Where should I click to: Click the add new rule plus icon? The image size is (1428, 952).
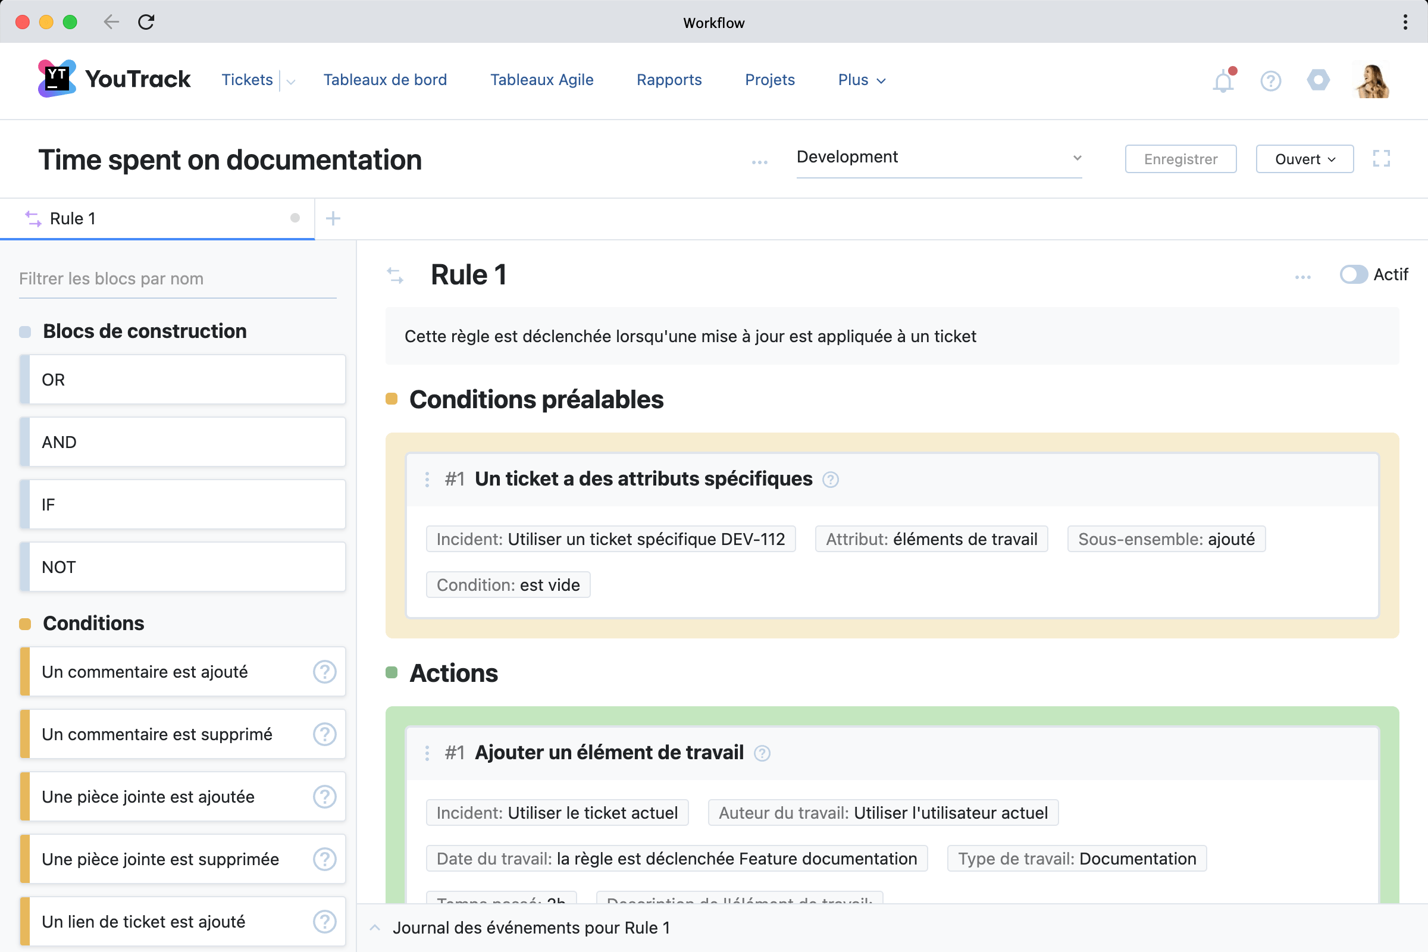click(x=333, y=218)
